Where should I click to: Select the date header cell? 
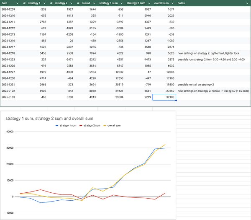coord(10,3)
